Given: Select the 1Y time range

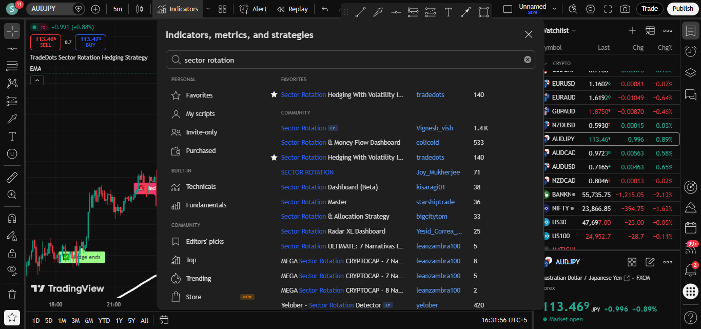Looking at the screenshot, I should point(119,320).
